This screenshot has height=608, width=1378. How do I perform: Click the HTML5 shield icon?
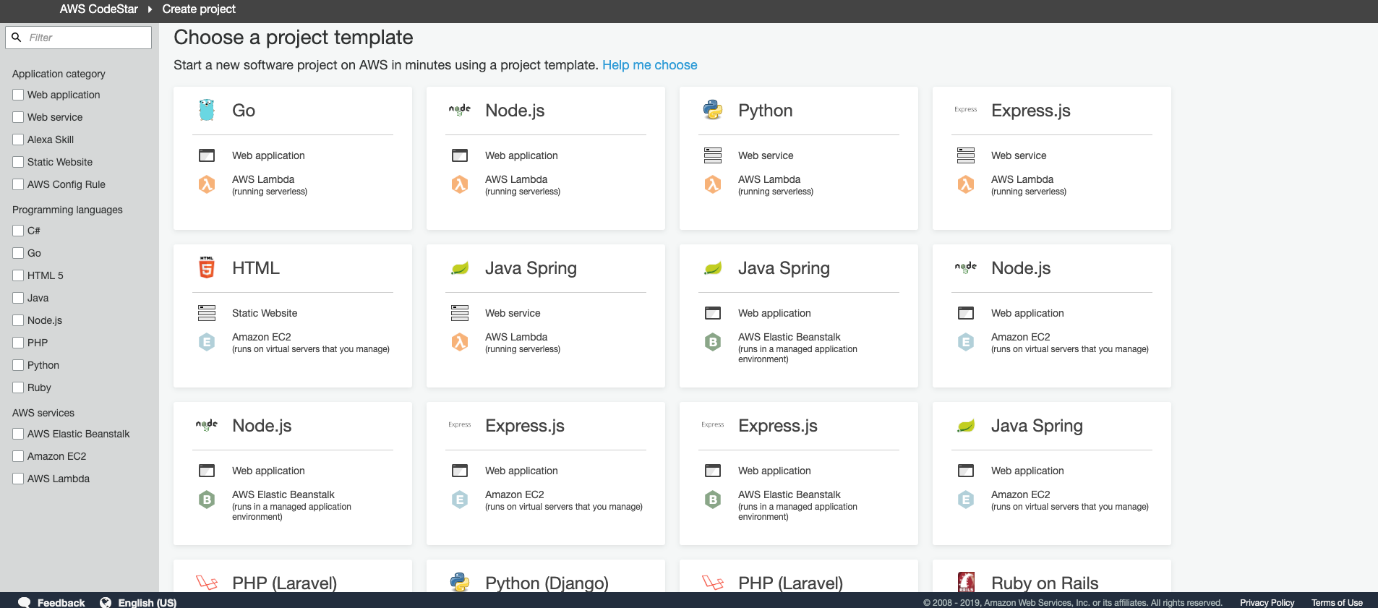point(207,267)
